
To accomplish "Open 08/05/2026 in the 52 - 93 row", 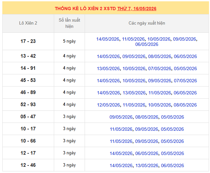I will click(185, 105).
